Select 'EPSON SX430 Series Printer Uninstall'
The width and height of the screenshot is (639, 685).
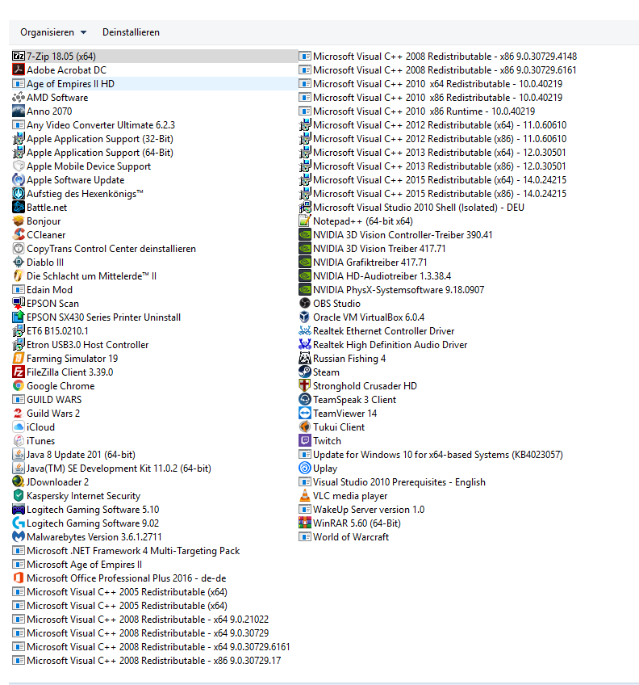(97, 317)
